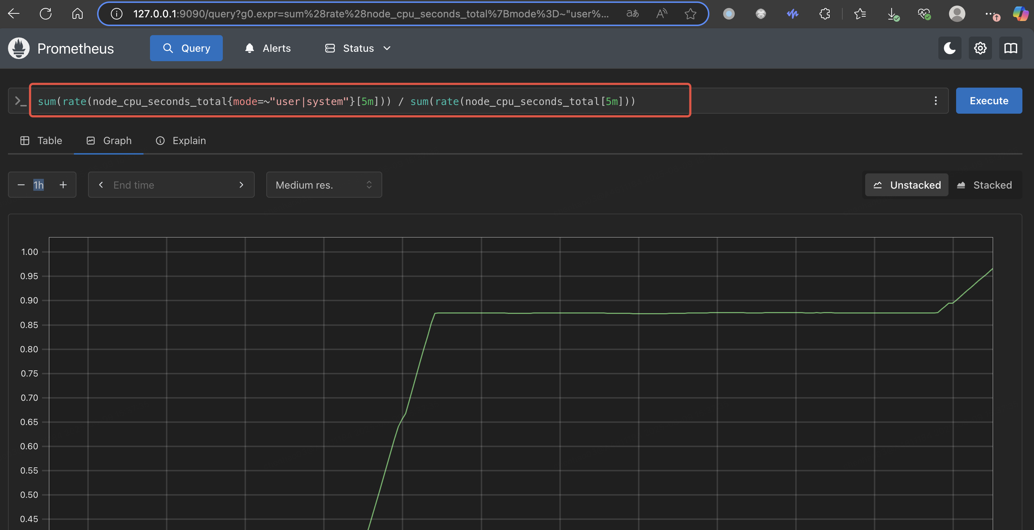Move end time earlier
The height and width of the screenshot is (530, 1034).
click(x=101, y=185)
